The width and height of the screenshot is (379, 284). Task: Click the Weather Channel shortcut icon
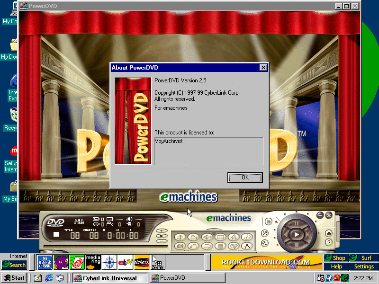point(45,262)
